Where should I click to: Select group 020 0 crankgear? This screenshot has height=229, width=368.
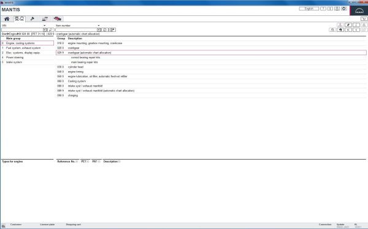[x=211, y=48]
